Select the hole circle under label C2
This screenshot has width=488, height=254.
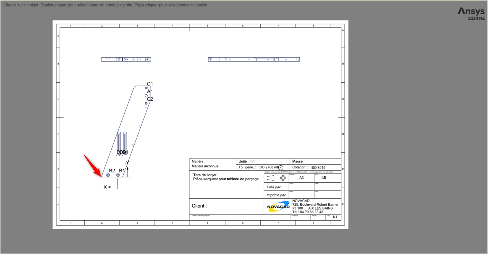point(146,103)
